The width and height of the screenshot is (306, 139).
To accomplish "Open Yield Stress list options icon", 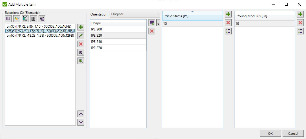I will (228, 31).
